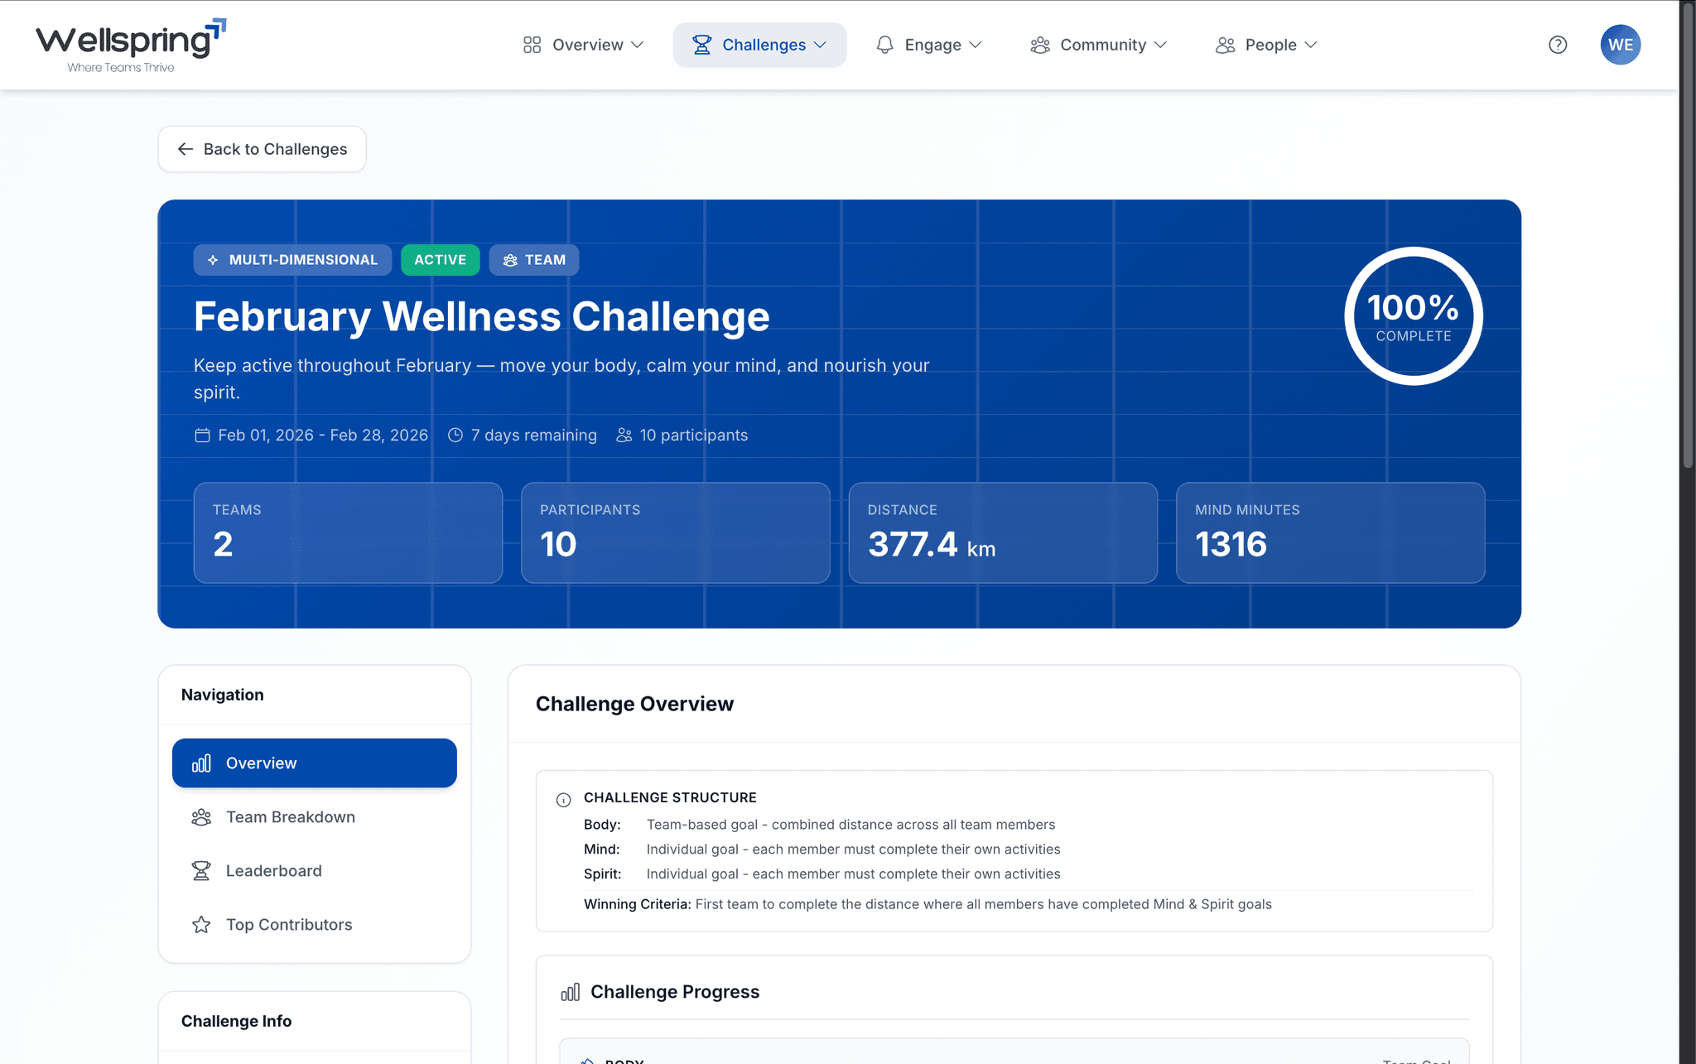Screen dimensions: 1696x1064
Task: Click the Challenge Progress chart icon
Action: 570,991
